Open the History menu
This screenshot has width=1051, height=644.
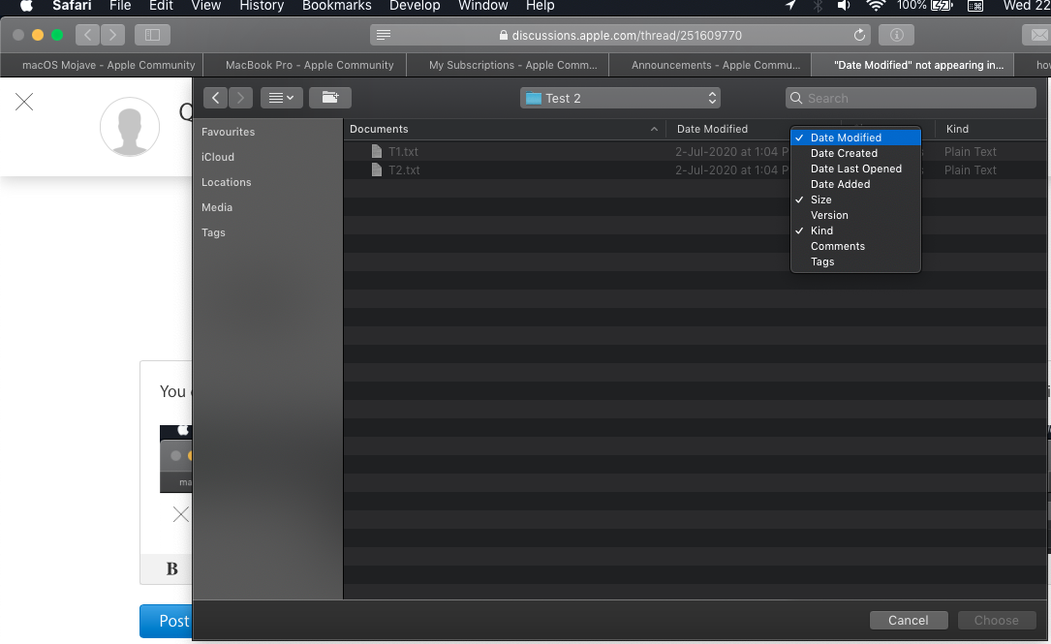click(262, 6)
